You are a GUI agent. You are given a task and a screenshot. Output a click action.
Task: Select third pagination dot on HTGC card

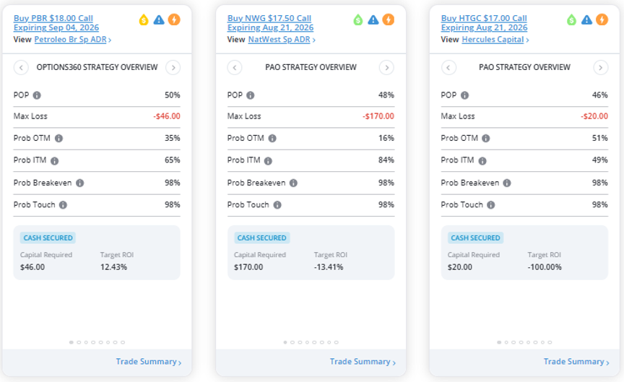513,342
